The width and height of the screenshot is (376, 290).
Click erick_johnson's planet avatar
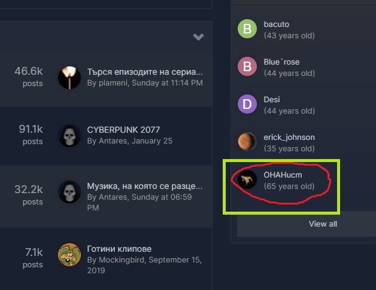point(247,142)
